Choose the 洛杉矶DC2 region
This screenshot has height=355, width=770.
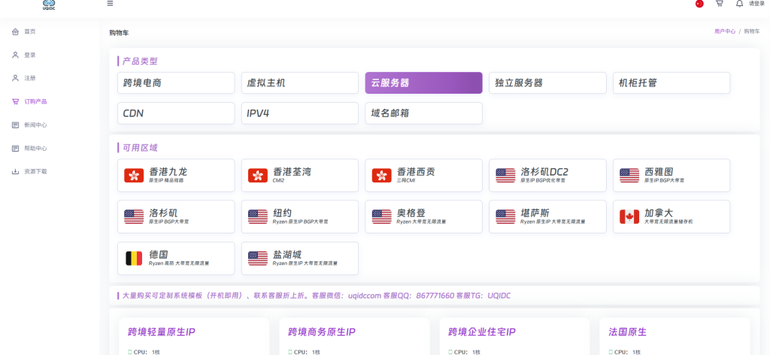point(547,175)
